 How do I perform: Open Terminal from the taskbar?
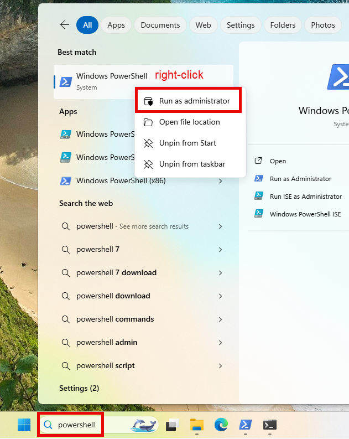click(269, 425)
